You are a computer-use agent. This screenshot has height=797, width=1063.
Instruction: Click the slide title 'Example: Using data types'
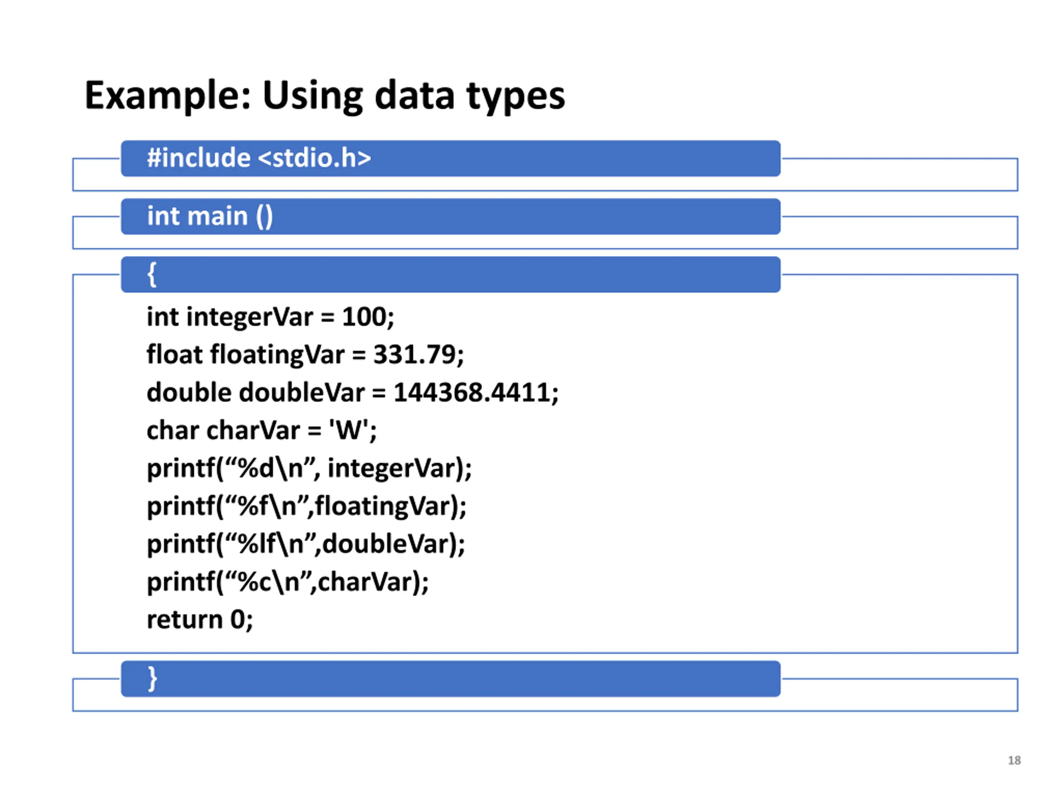pos(325,96)
